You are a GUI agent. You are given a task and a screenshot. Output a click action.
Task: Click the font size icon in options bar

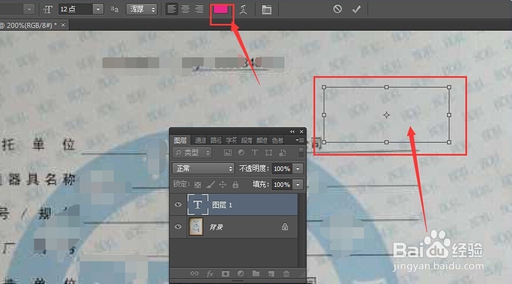[48, 10]
